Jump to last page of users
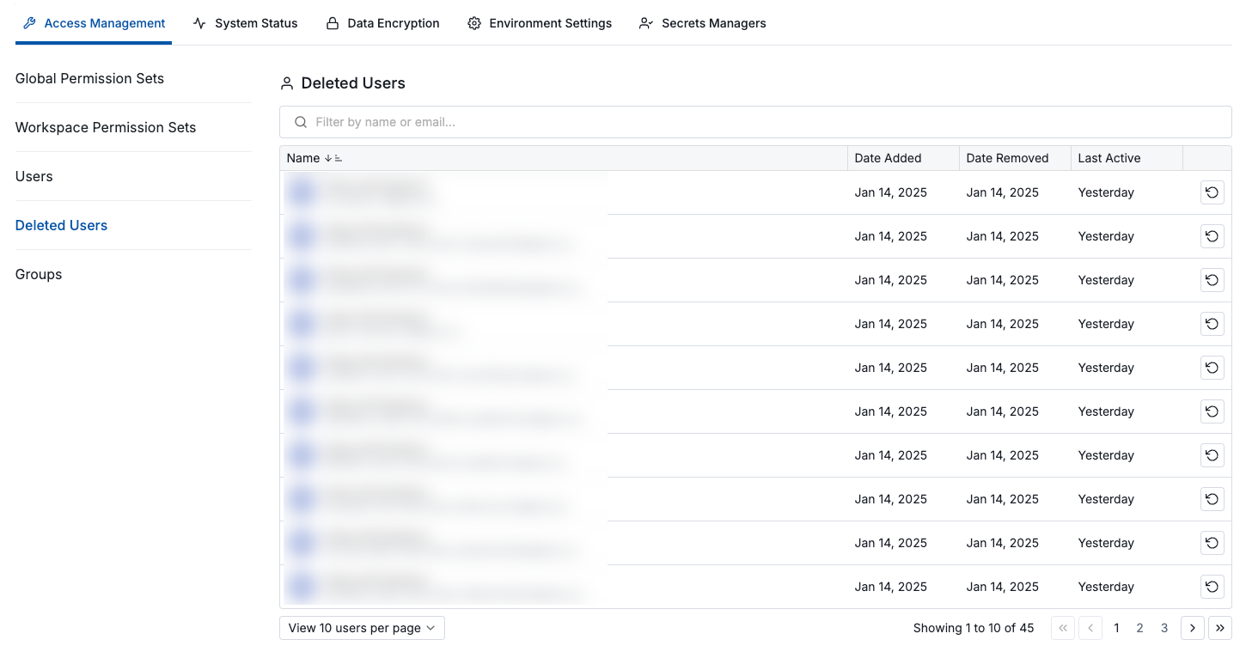 (x=1219, y=628)
